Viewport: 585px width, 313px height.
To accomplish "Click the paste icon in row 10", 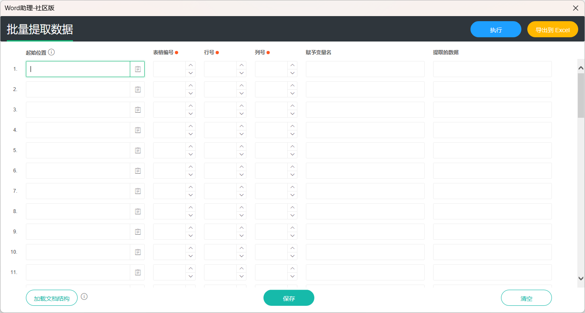I will pos(138,252).
